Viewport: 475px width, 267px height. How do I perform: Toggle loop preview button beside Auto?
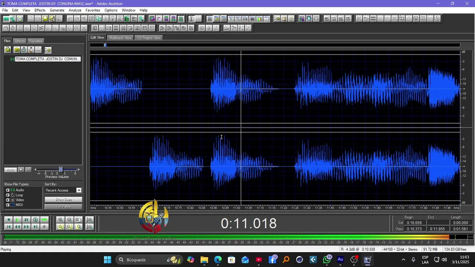click(x=28, y=169)
